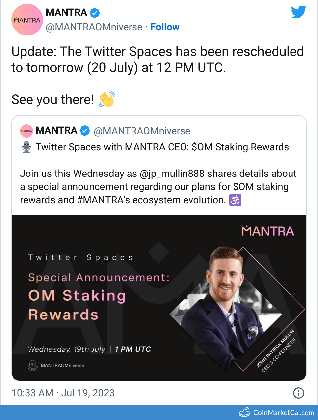Click the Om symbol emoji
Image resolution: width=318 pixels, height=420 pixels.
click(235, 200)
